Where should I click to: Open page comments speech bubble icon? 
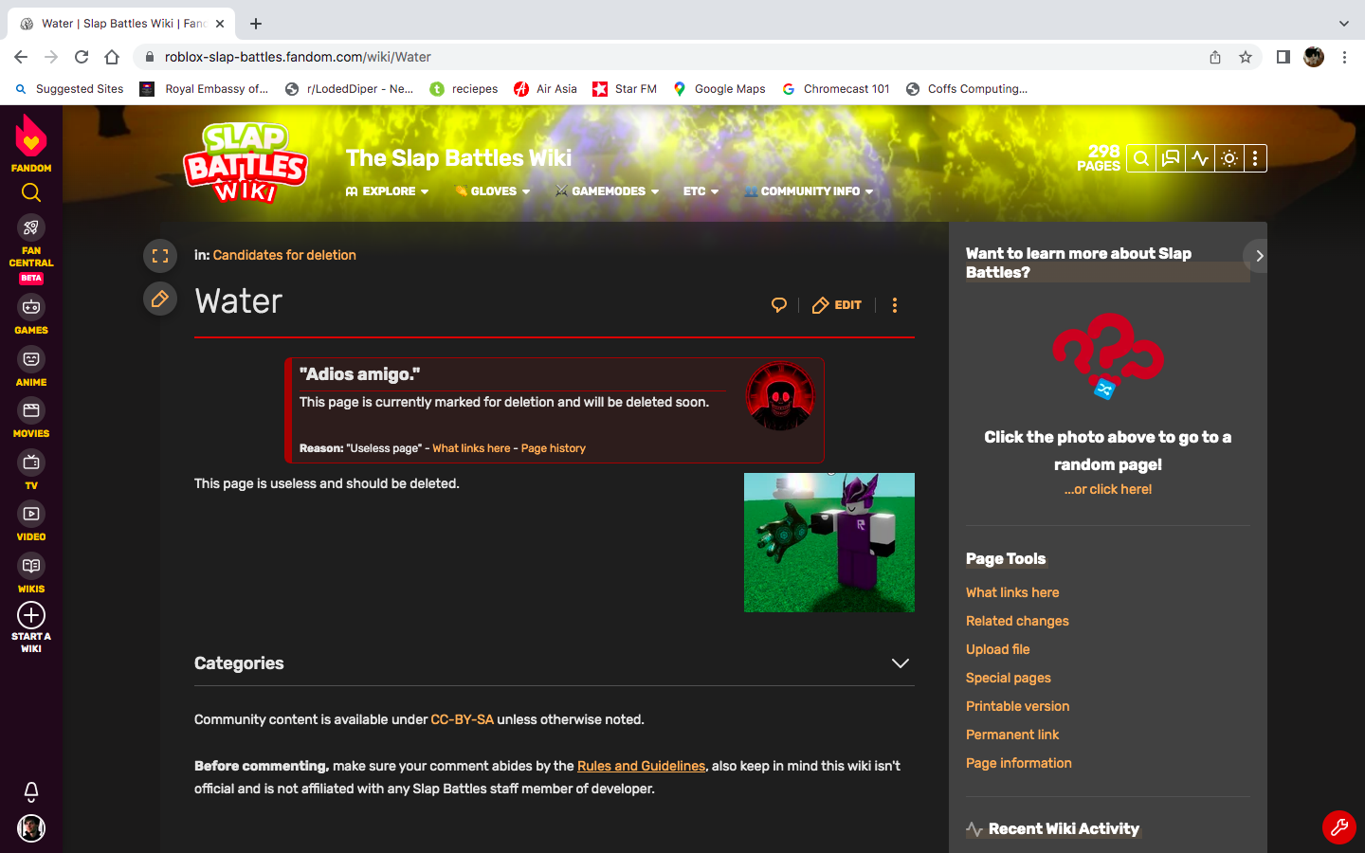click(x=779, y=305)
